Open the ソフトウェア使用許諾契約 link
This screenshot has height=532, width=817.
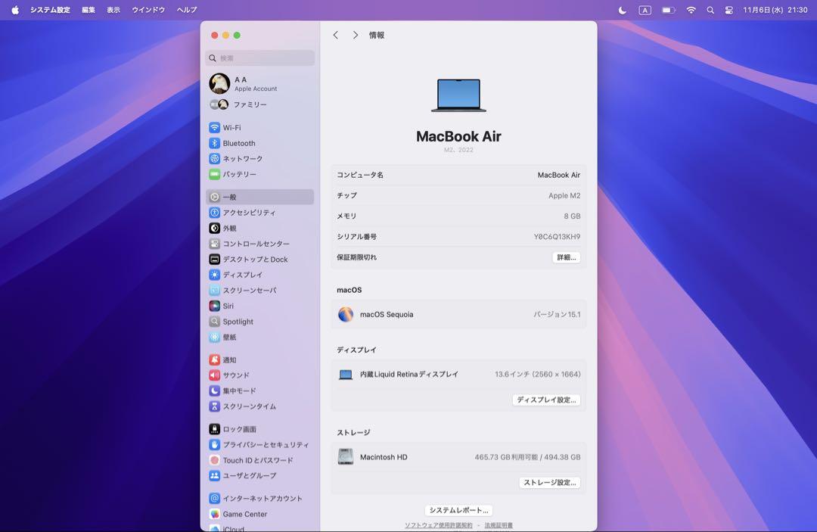point(439,525)
